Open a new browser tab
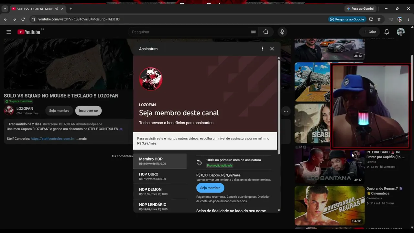The width and height of the screenshot is (414, 233). (71, 9)
